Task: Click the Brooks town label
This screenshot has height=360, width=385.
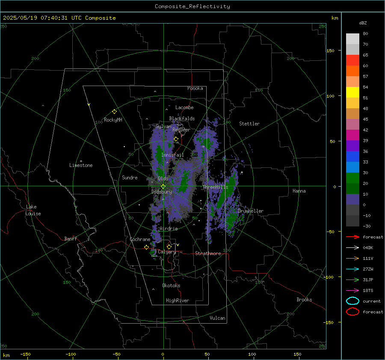Action: 304,300
